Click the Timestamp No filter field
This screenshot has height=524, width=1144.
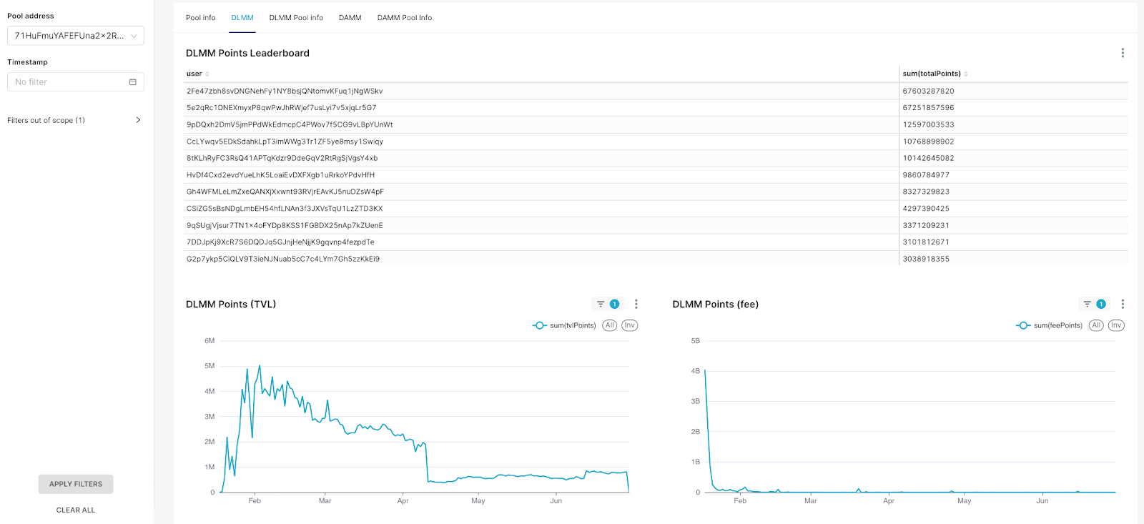click(68, 82)
